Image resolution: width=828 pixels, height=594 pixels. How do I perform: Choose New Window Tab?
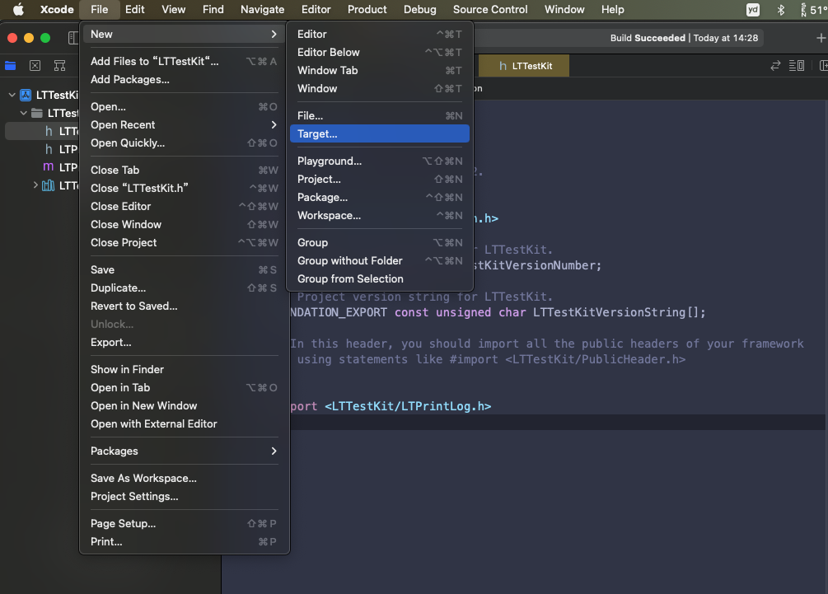380,70
